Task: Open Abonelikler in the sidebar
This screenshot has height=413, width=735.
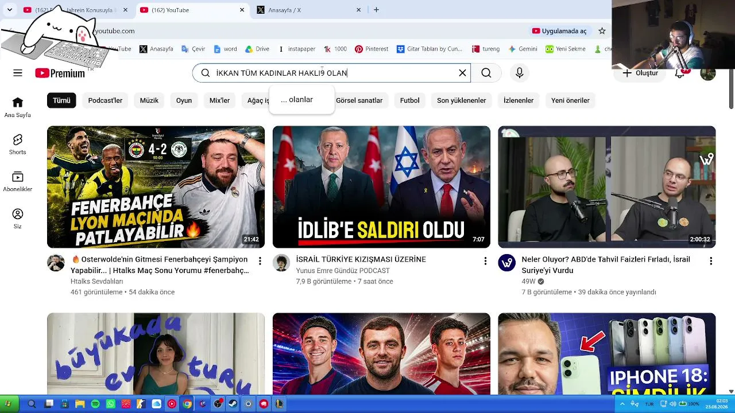Action: [x=18, y=182]
